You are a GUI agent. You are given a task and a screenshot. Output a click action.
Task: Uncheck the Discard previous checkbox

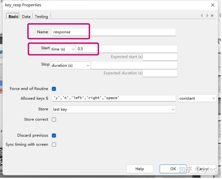(x=54, y=136)
